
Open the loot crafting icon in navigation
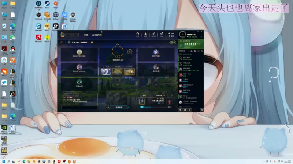coord(153,35)
